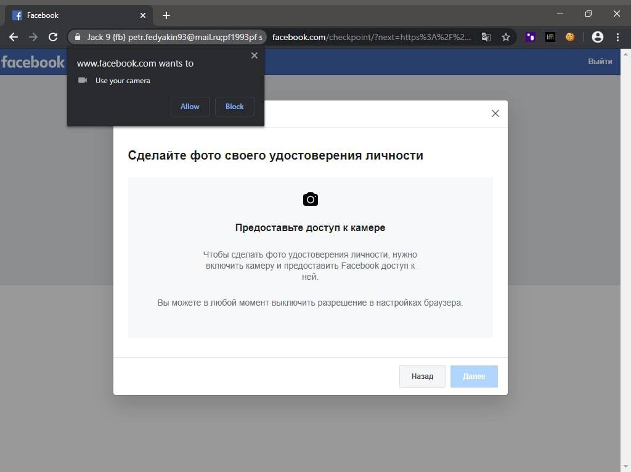The height and width of the screenshot is (472, 631).
Task: Click the 'Вы можете в любой момент' note
Action: 311,303
